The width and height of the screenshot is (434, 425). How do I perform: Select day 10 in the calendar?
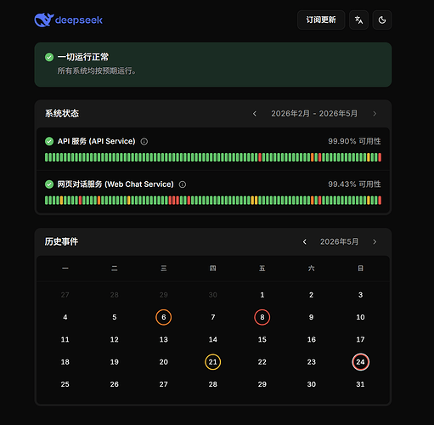coord(360,317)
